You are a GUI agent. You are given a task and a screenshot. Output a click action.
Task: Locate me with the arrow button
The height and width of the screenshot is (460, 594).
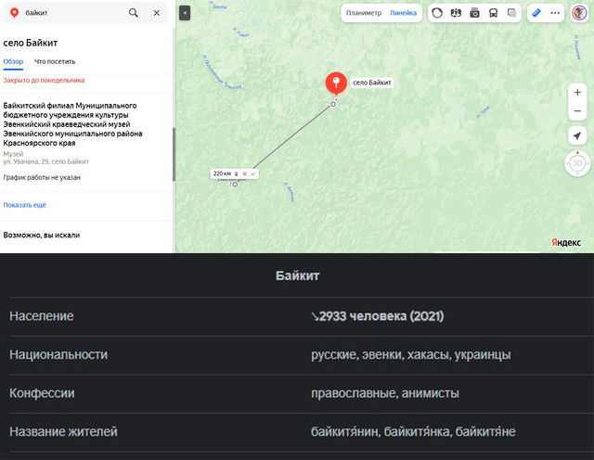(x=577, y=135)
